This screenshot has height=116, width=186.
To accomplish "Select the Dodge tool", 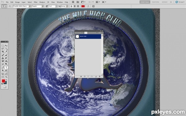I will [x=6, y=64].
